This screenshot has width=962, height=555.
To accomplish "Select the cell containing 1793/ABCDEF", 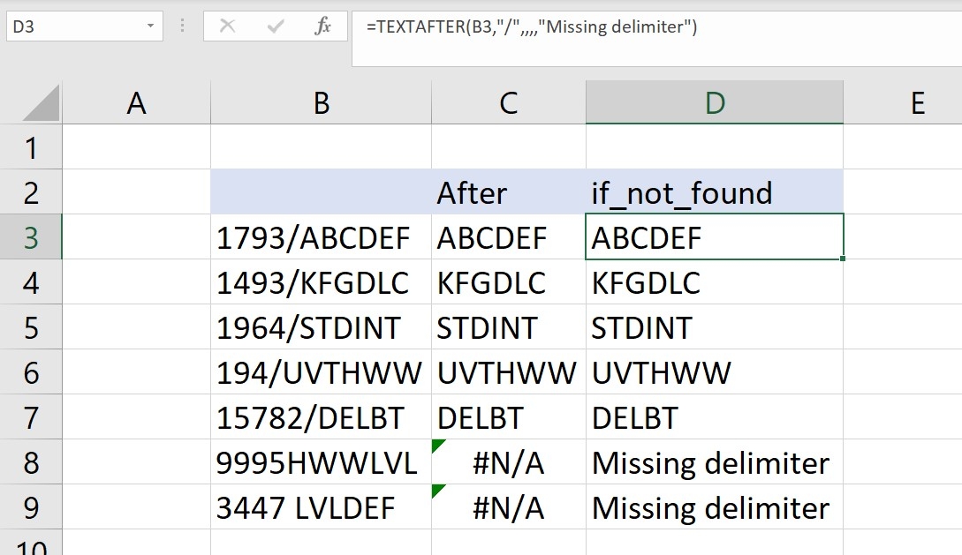I will tap(321, 237).
